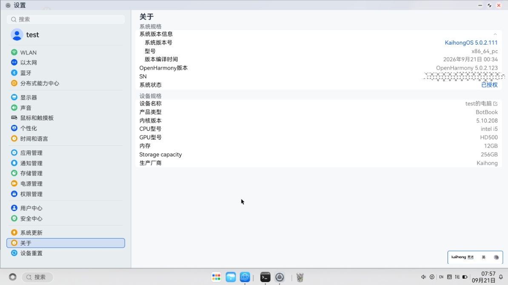This screenshot has width=508, height=285.
Task: Toggle the 英 input mode in IME bar
Action: 483,257
